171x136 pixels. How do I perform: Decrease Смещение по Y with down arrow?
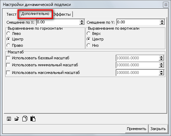pyautogui.click(x=162, y=23)
